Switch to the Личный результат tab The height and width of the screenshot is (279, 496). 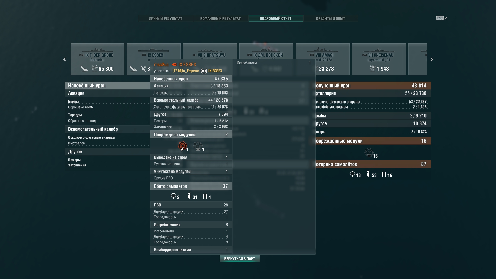(166, 19)
